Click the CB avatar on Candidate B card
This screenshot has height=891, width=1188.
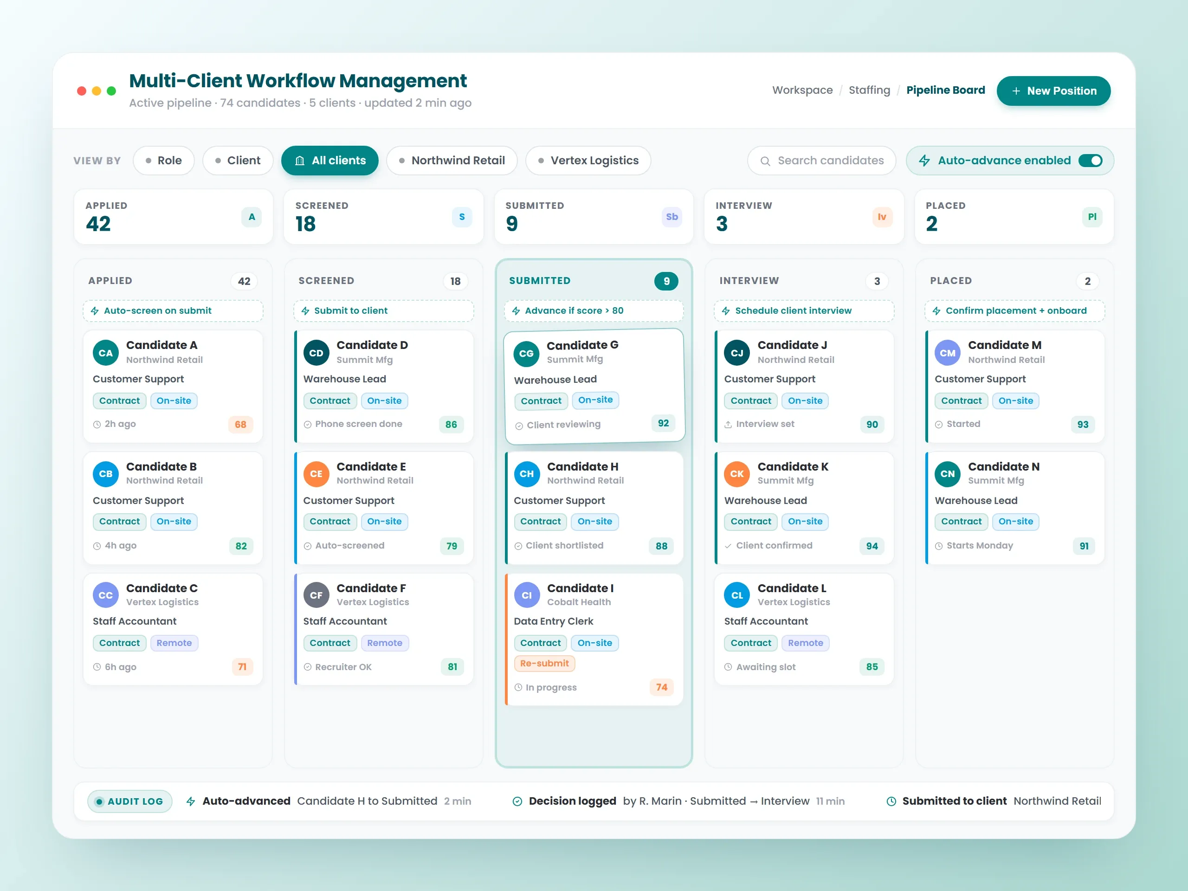coord(106,474)
